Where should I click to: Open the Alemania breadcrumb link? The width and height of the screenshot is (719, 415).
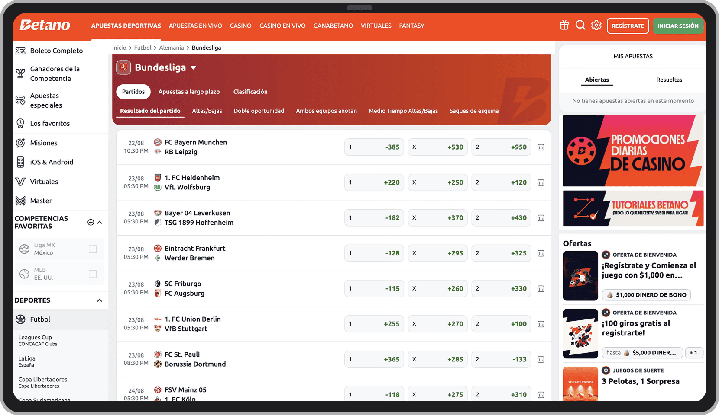171,48
